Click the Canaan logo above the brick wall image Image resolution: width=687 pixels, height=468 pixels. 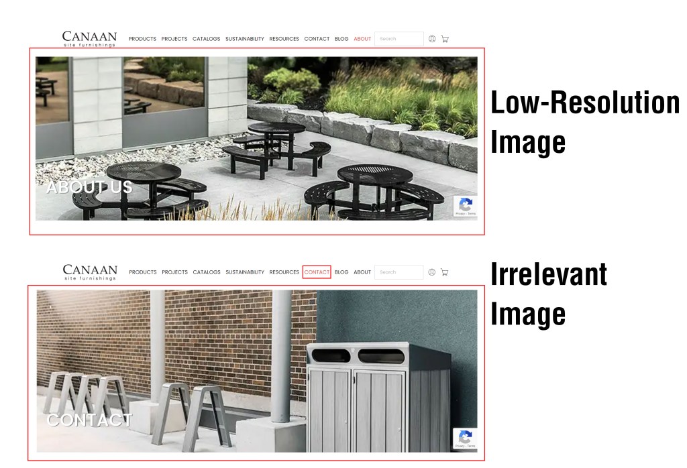coord(89,272)
